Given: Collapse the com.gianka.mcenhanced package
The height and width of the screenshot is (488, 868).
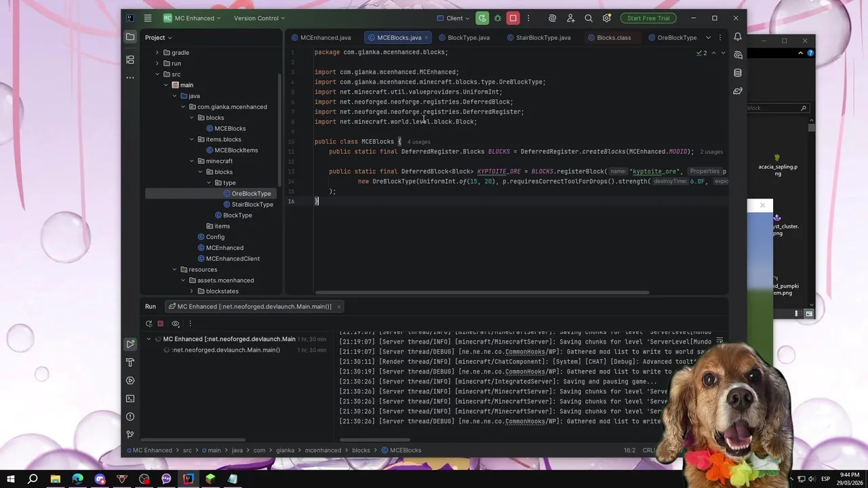Looking at the screenshot, I should click(183, 106).
